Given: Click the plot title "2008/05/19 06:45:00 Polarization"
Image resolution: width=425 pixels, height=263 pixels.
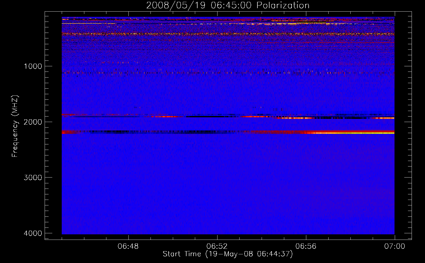Looking at the screenshot, I should [x=228, y=6].
